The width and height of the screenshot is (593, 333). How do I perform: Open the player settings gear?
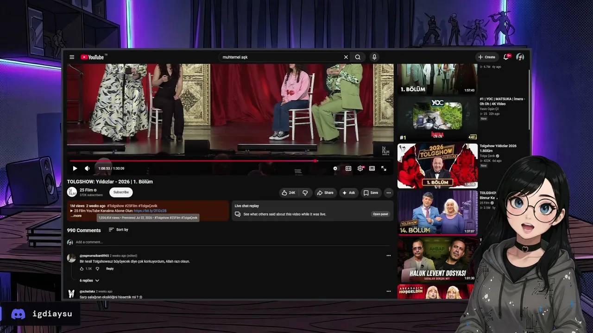(x=360, y=168)
